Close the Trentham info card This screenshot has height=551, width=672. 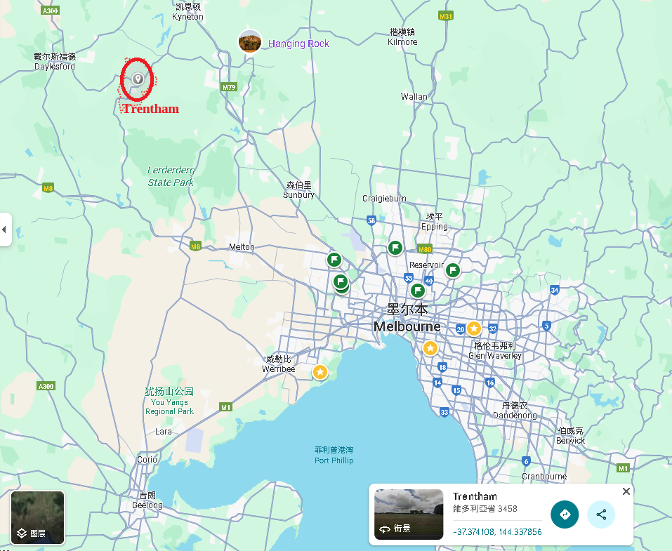626,491
